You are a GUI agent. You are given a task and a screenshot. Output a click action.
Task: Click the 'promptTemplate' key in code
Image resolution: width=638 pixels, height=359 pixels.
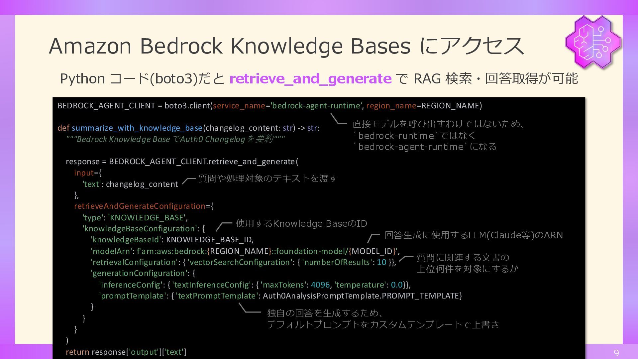(132, 296)
